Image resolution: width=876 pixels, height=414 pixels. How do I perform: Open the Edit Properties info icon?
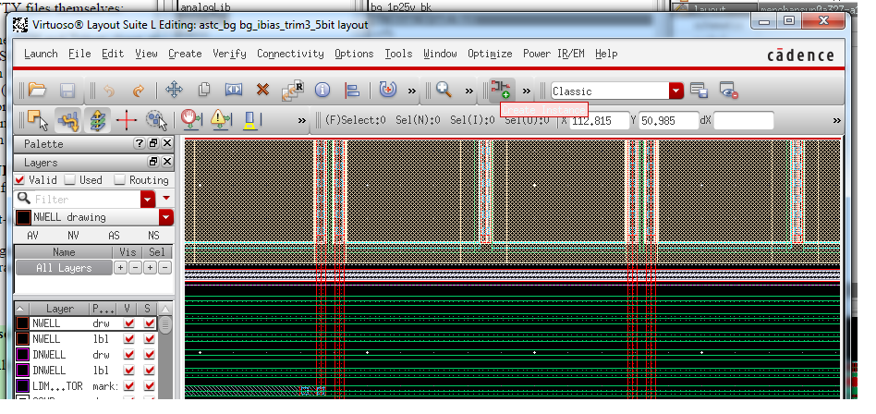[322, 91]
